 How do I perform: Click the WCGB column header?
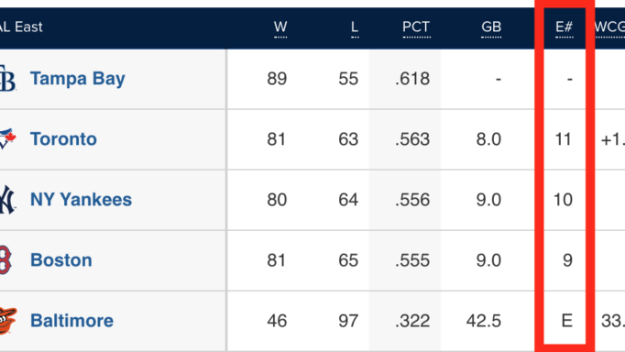click(609, 27)
